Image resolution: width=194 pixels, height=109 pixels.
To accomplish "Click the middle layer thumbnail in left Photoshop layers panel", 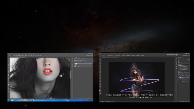I will 76,65.
